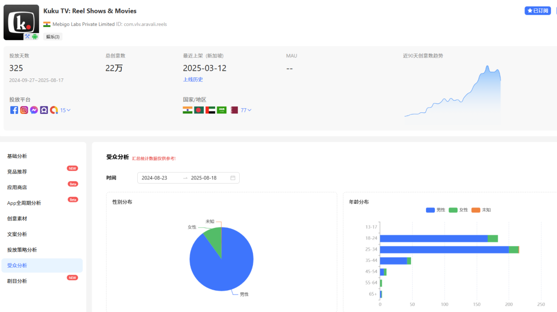
Task: Open the calendar icon in date range
Action: [233, 178]
